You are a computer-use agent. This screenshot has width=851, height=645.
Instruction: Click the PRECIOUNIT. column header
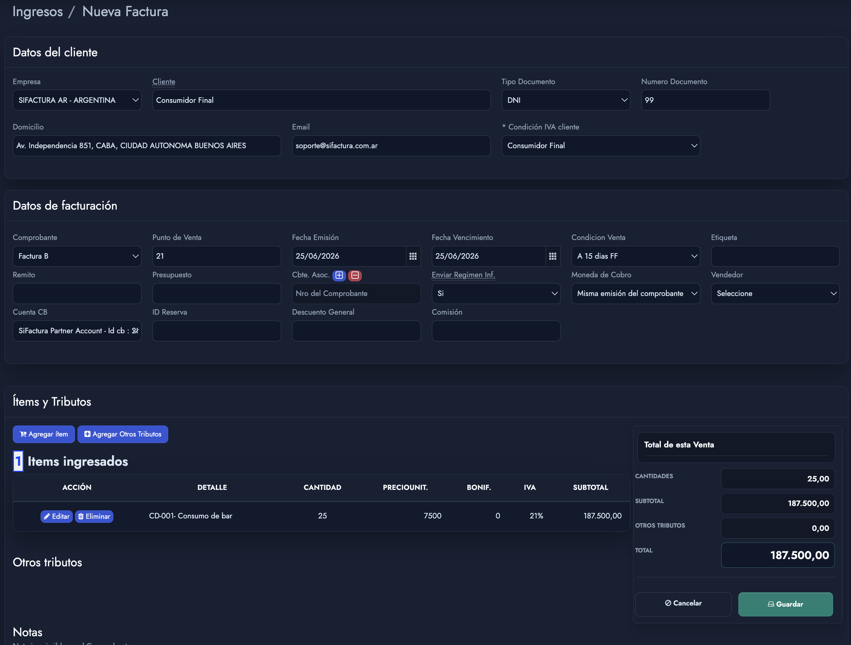coord(405,487)
